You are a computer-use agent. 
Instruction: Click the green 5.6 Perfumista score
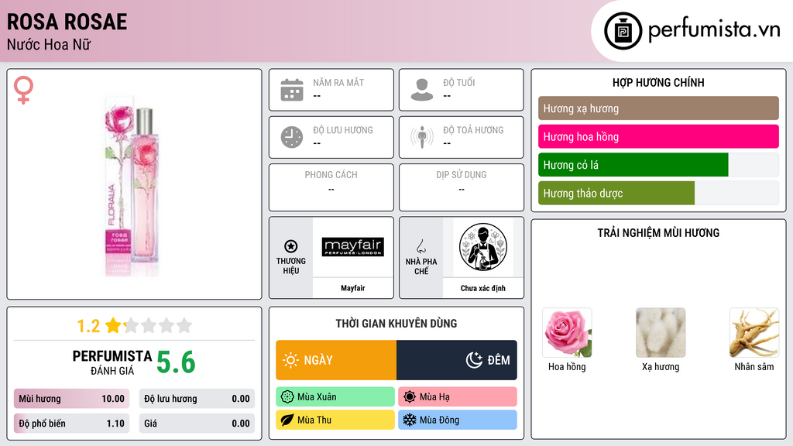tap(176, 362)
